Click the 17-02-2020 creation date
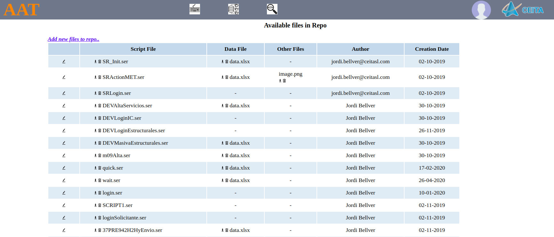Viewport: 554px width, 237px height. pyautogui.click(x=432, y=168)
